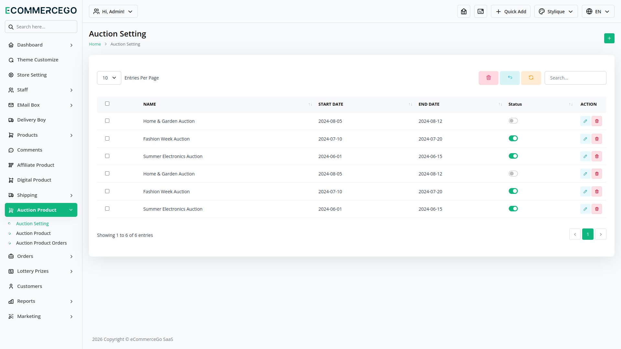Go to pagination page 1

pos(588,234)
